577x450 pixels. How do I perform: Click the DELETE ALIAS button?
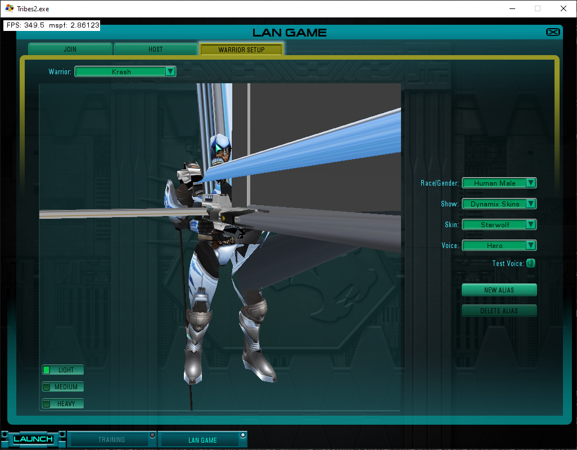(499, 311)
